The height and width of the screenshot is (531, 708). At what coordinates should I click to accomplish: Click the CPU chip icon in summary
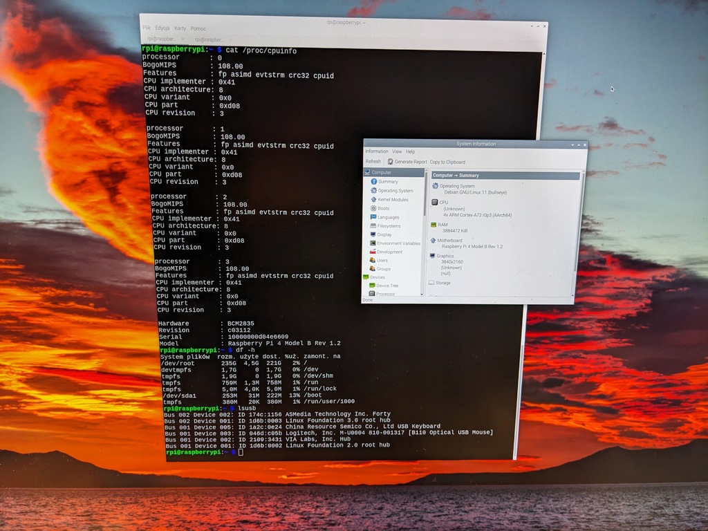(x=434, y=203)
